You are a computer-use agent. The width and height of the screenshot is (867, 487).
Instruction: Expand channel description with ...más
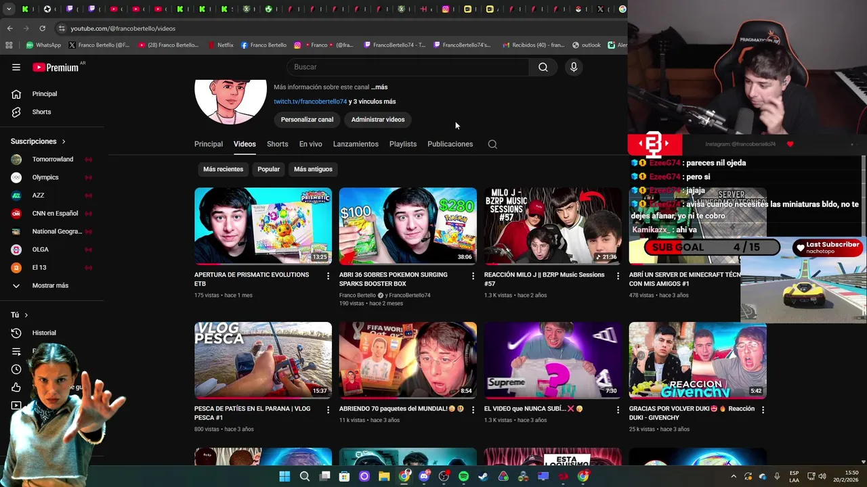coord(379,87)
